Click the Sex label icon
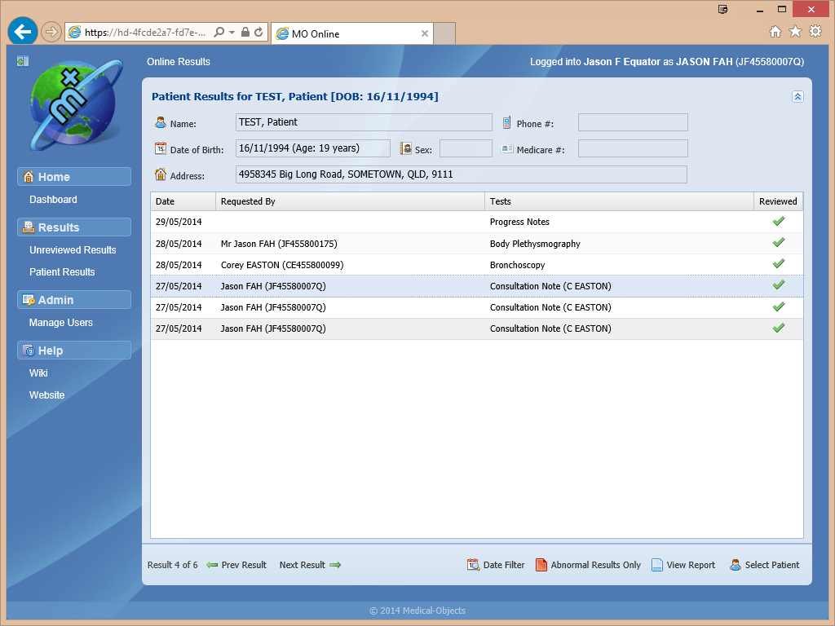Screen dimensions: 835x626 tap(406, 148)
